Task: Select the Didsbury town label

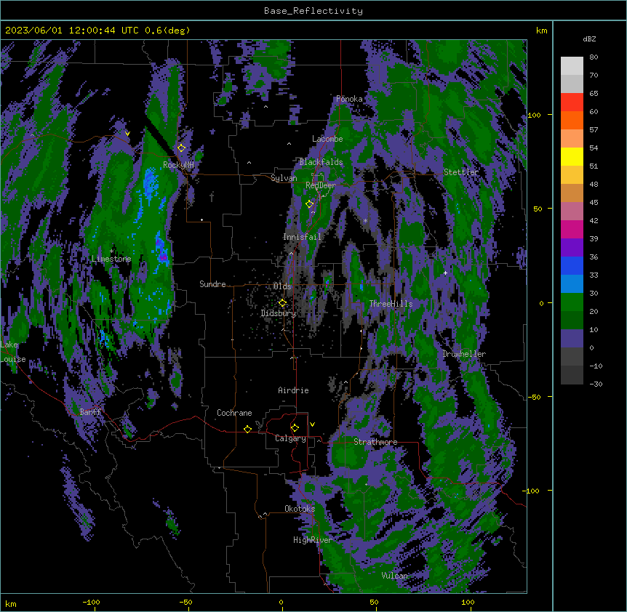Action: pos(279,313)
